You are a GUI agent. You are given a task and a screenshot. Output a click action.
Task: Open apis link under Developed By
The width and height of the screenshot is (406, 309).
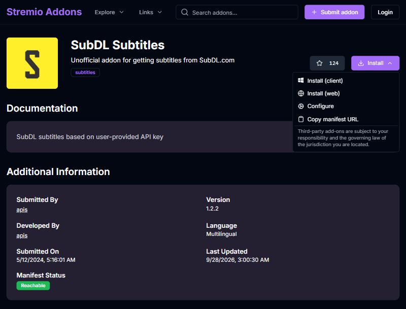point(22,235)
